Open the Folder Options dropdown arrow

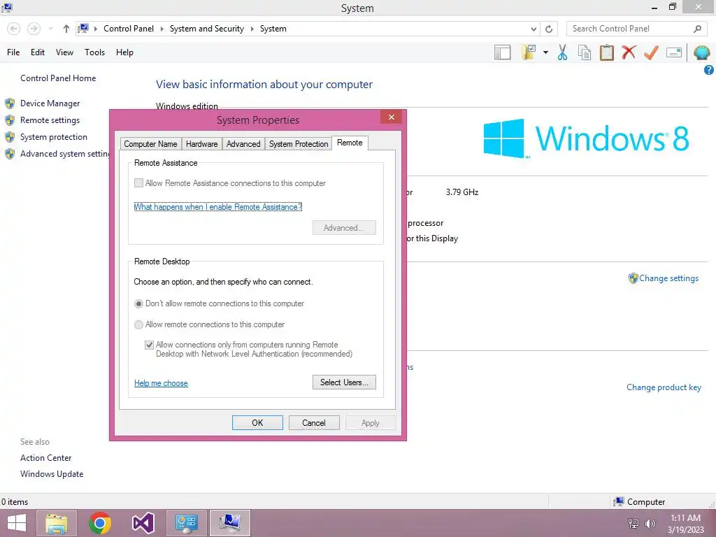tap(545, 52)
